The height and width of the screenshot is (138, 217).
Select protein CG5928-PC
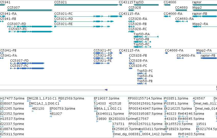click(x=131, y=68)
